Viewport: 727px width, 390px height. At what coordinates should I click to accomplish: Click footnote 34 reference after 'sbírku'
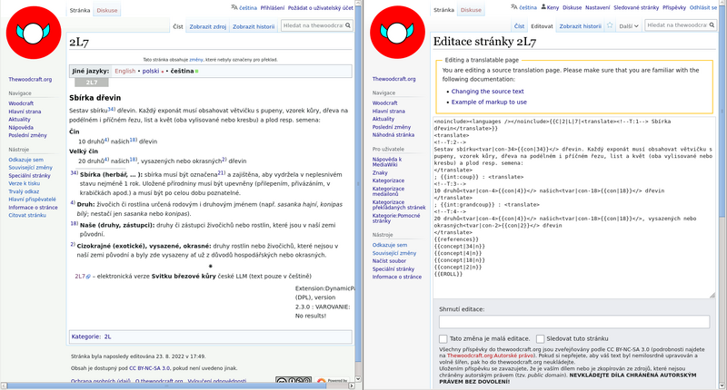111,109
